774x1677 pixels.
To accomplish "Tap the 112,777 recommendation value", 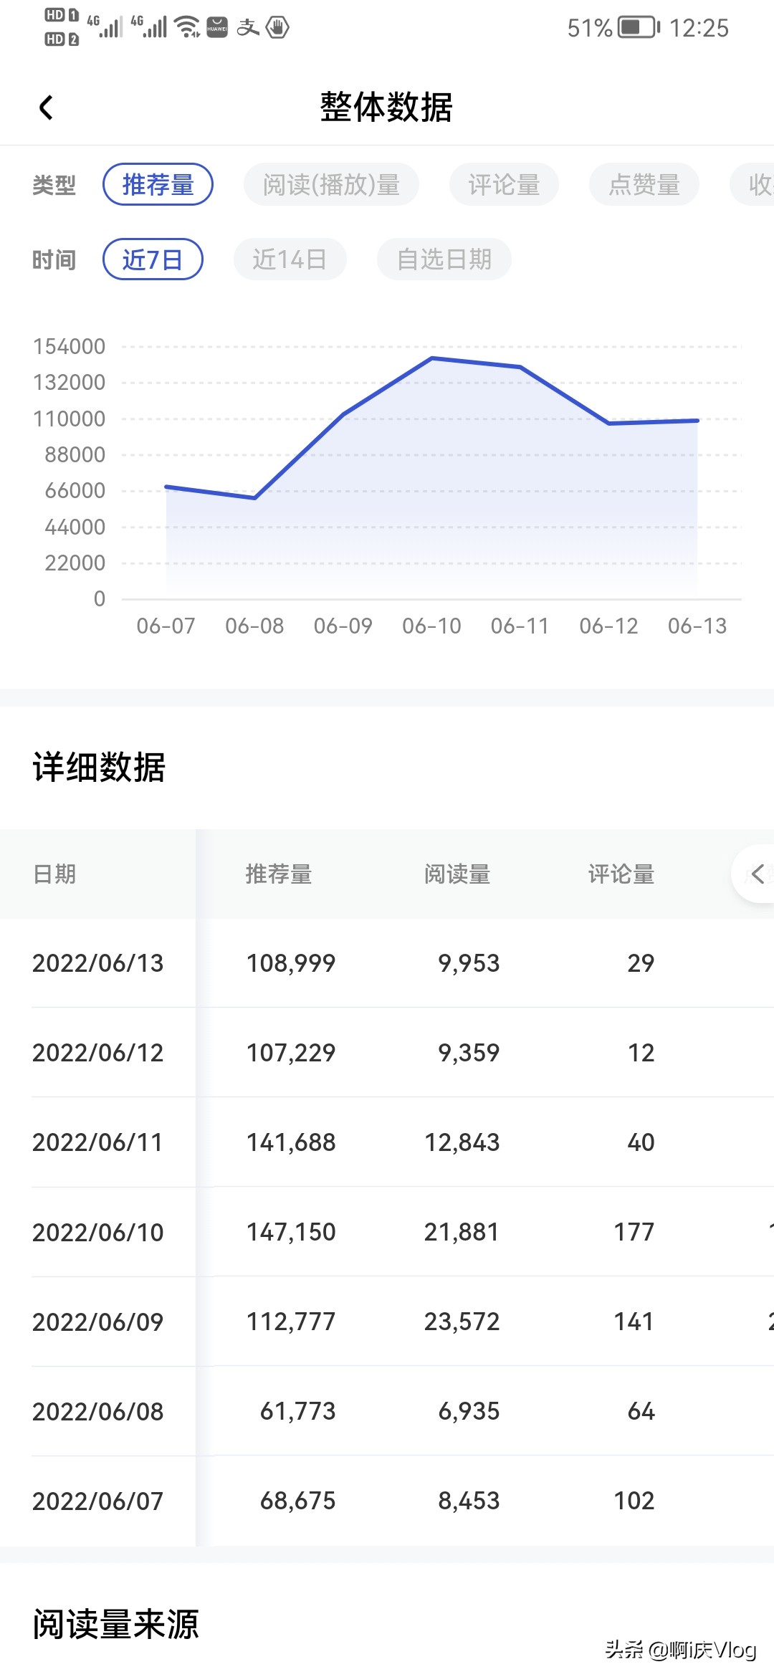I will [x=291, y=1321].
